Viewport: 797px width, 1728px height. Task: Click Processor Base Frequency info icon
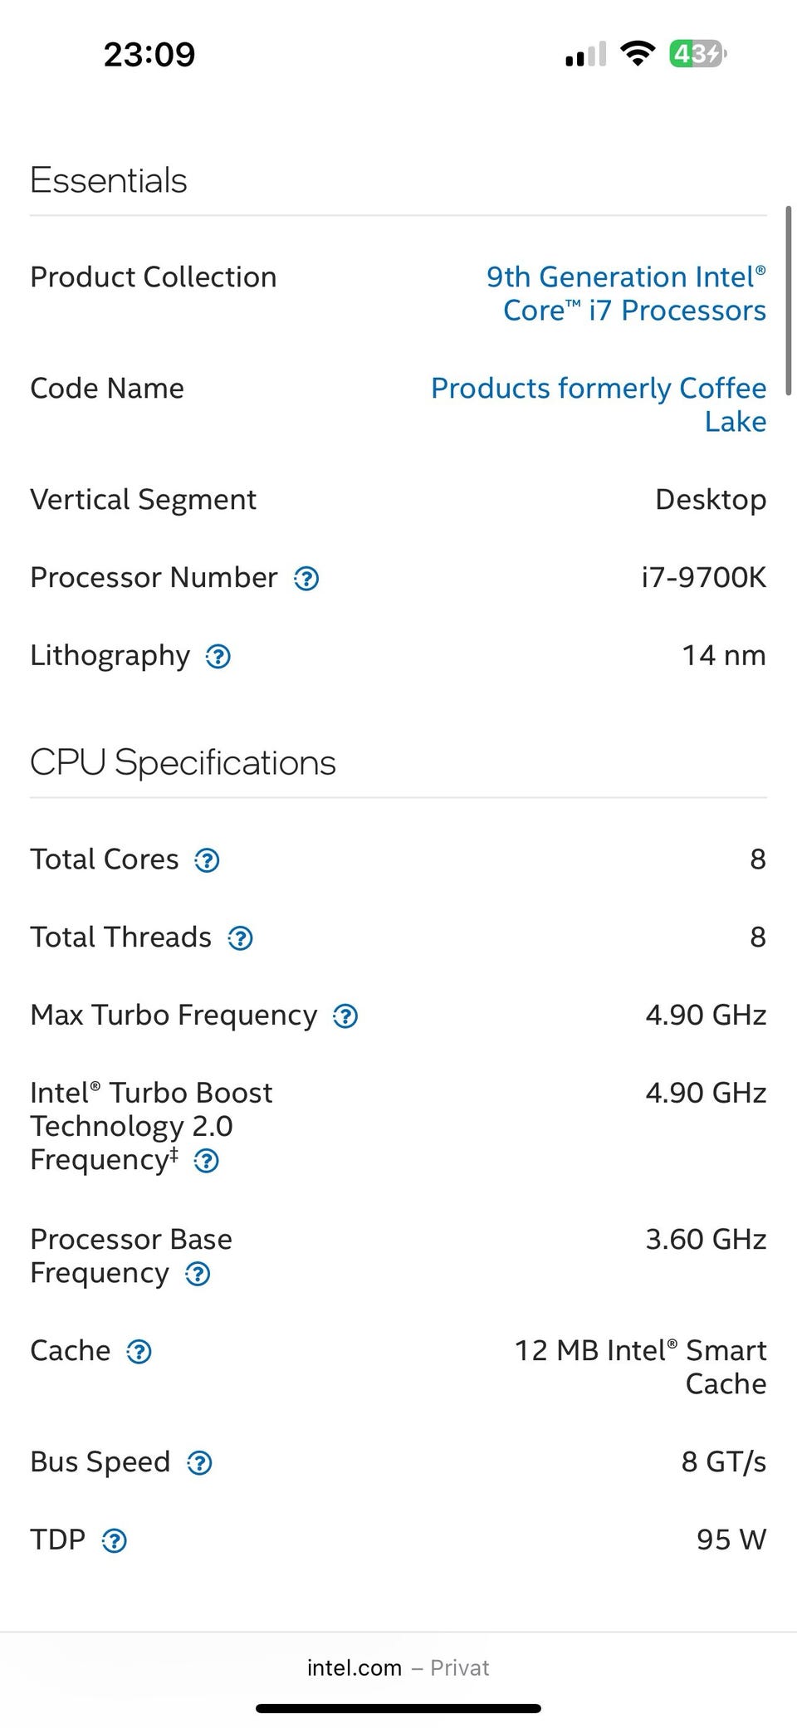pyautogui.click(x=198, y=1274)
